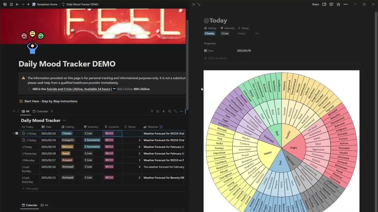Open automations lightning bolt icon
378x212 pixels.
coord(164,111)
